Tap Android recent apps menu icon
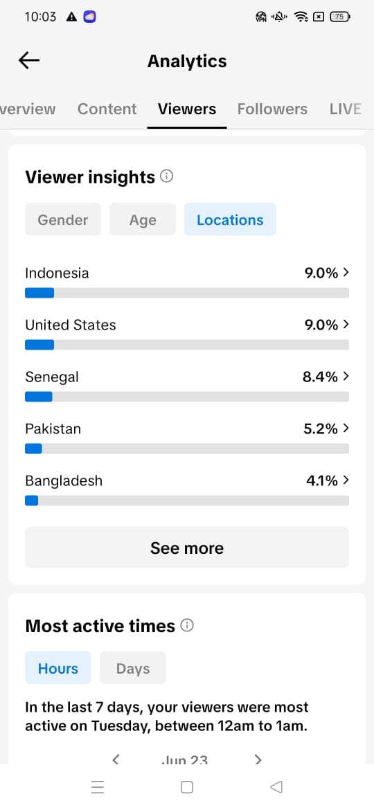Viewport: 374px width, 810px height. pos(98,786)
